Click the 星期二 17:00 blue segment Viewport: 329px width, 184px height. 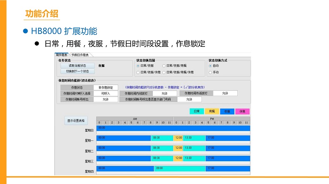pyautogui.click(x=228, y=148)
